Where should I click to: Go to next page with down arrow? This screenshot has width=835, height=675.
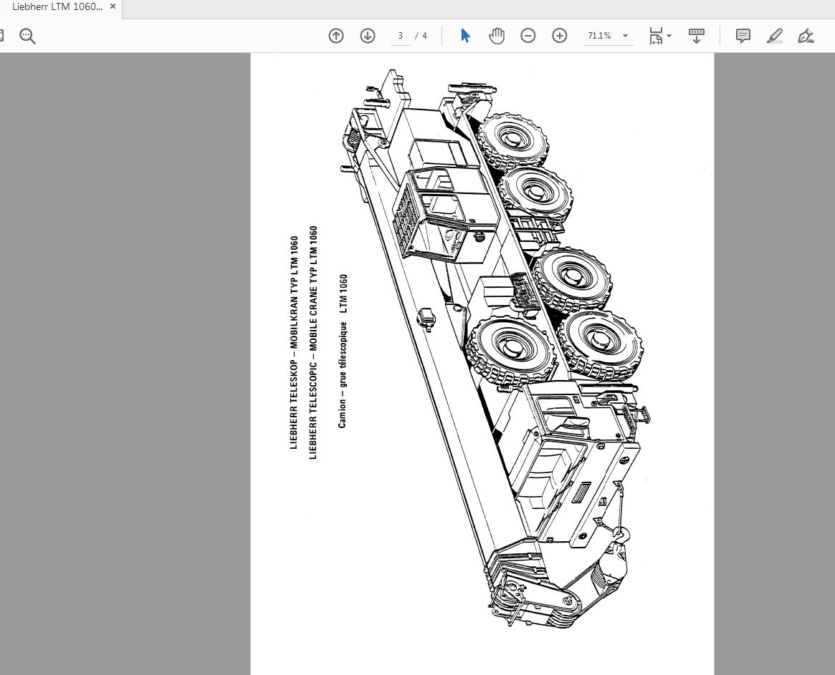pos(368,36)
